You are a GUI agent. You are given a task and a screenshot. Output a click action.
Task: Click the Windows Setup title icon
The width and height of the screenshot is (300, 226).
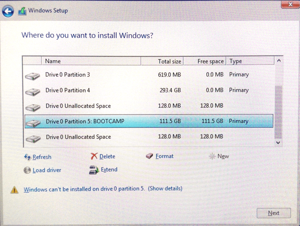pos(22,11)
